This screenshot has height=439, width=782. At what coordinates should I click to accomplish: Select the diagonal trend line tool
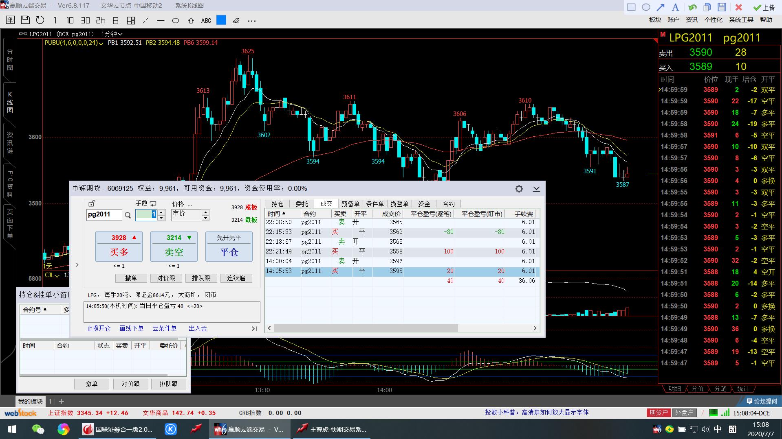pos(145,20)
